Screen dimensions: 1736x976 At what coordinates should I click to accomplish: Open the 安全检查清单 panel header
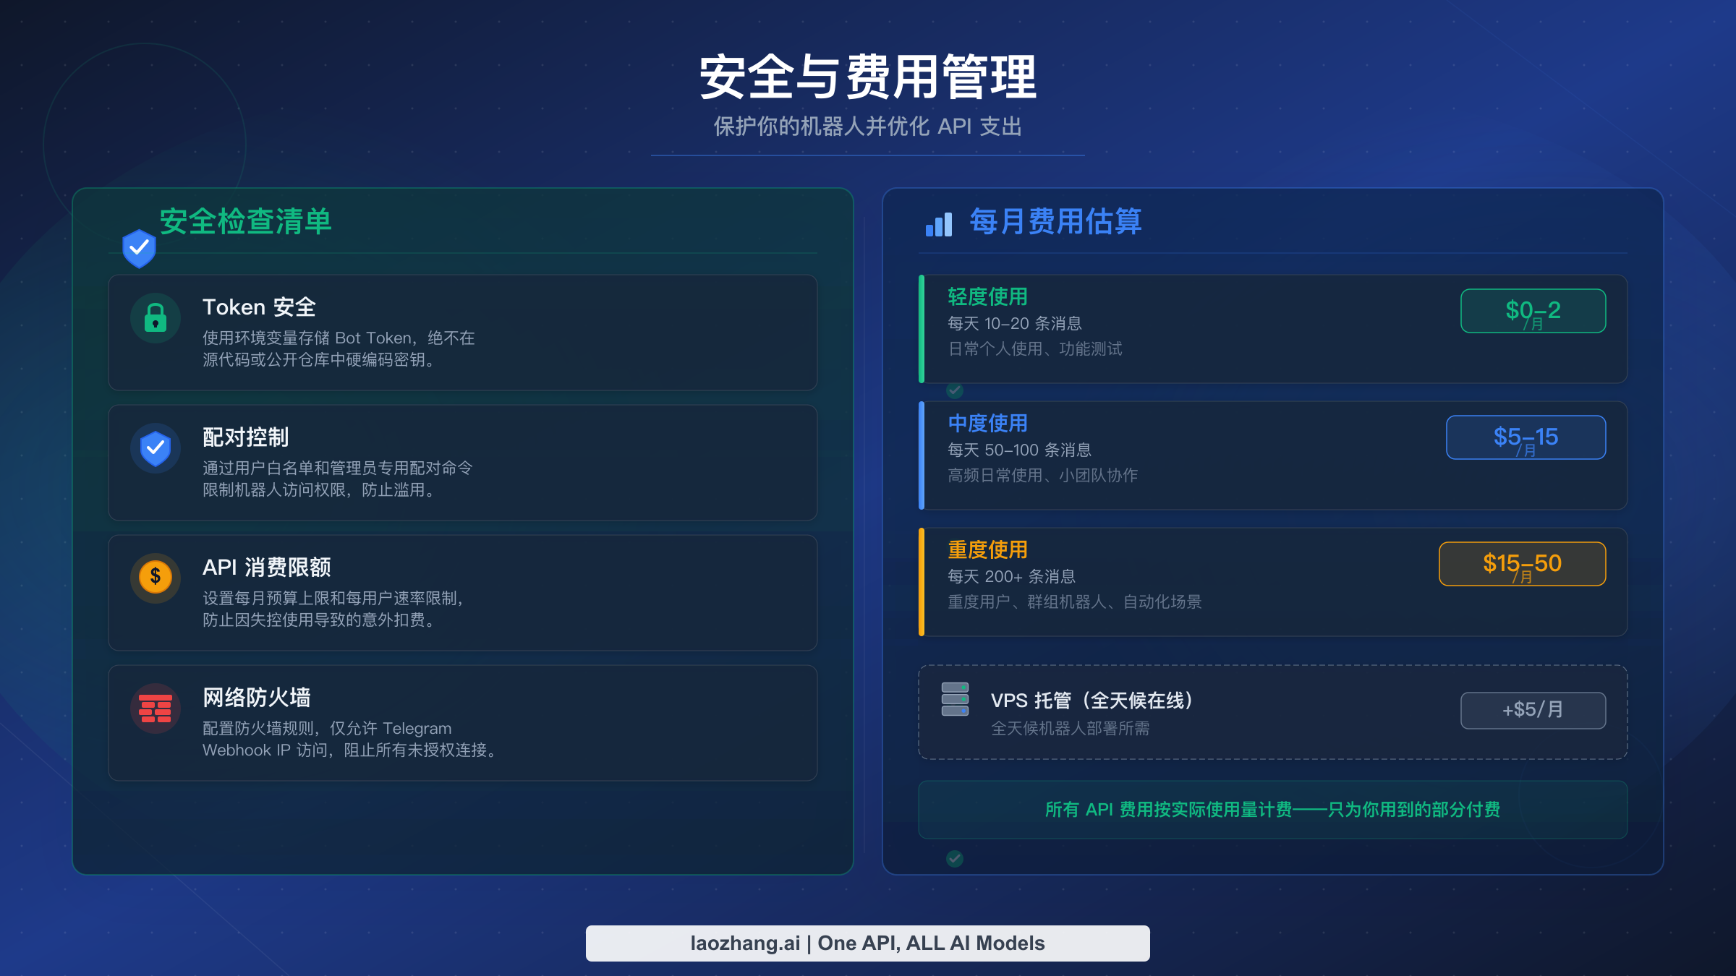[246, 223]
